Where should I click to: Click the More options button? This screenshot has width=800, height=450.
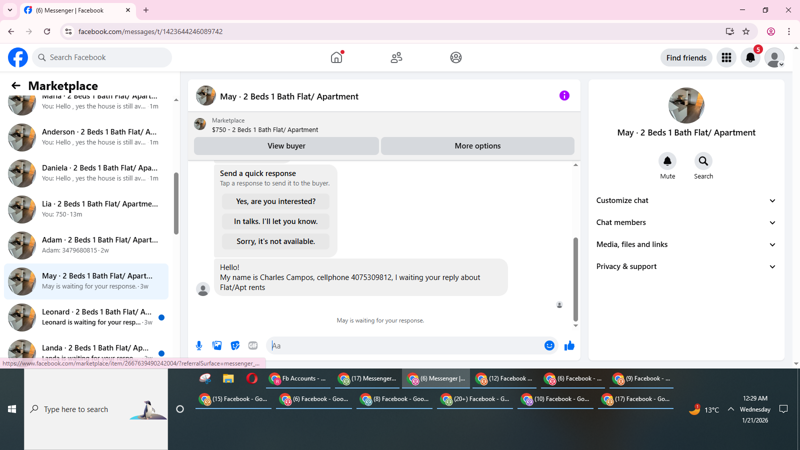(477, 146)
